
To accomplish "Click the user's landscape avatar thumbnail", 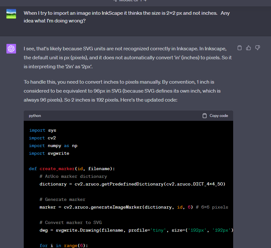I will pyautogui.click(x=11, y=14).
